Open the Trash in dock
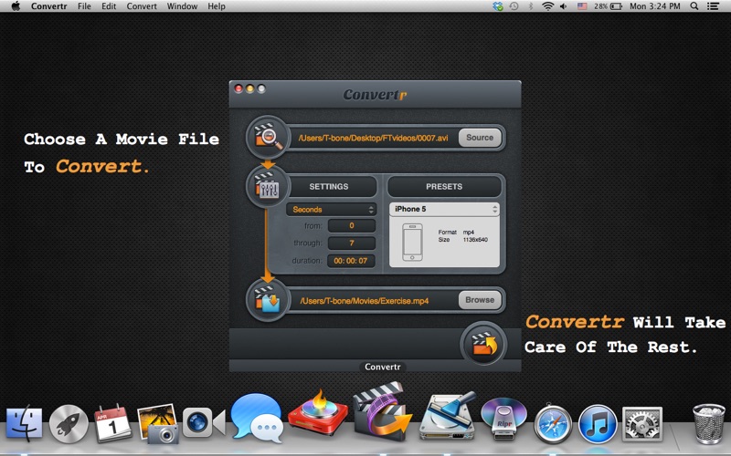The height and width of the screenshot is (456, 731). point(708,423)
